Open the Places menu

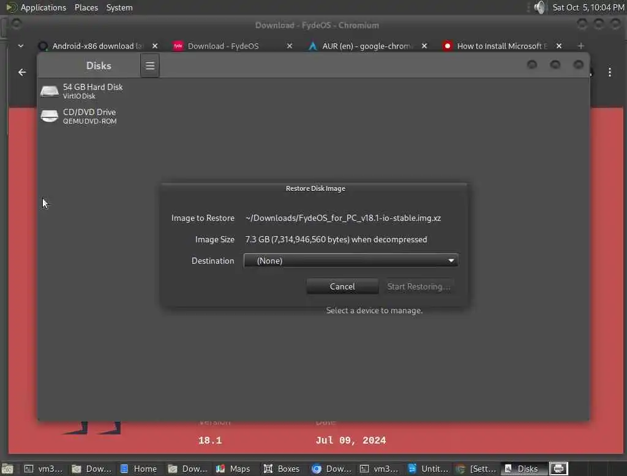86,7
